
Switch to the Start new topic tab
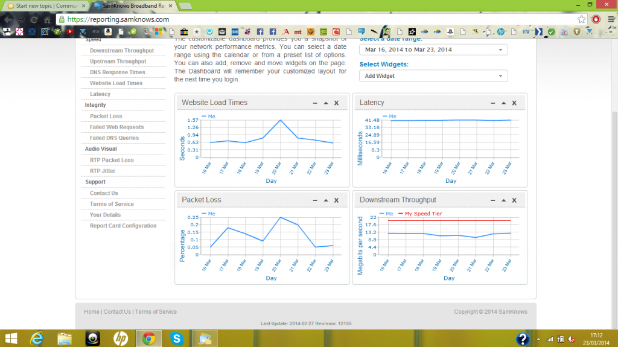(x=46, y=6)
